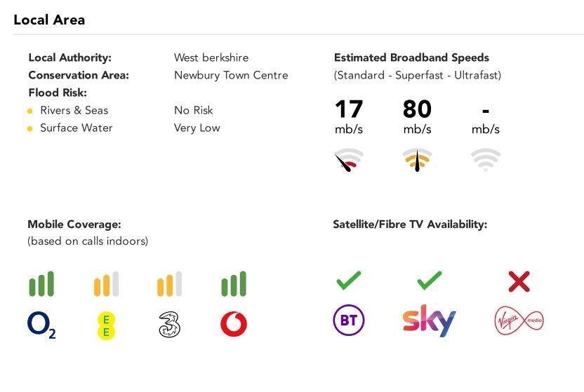
Task: Click the Virgin Media logo
Action: tap(519, 321)
